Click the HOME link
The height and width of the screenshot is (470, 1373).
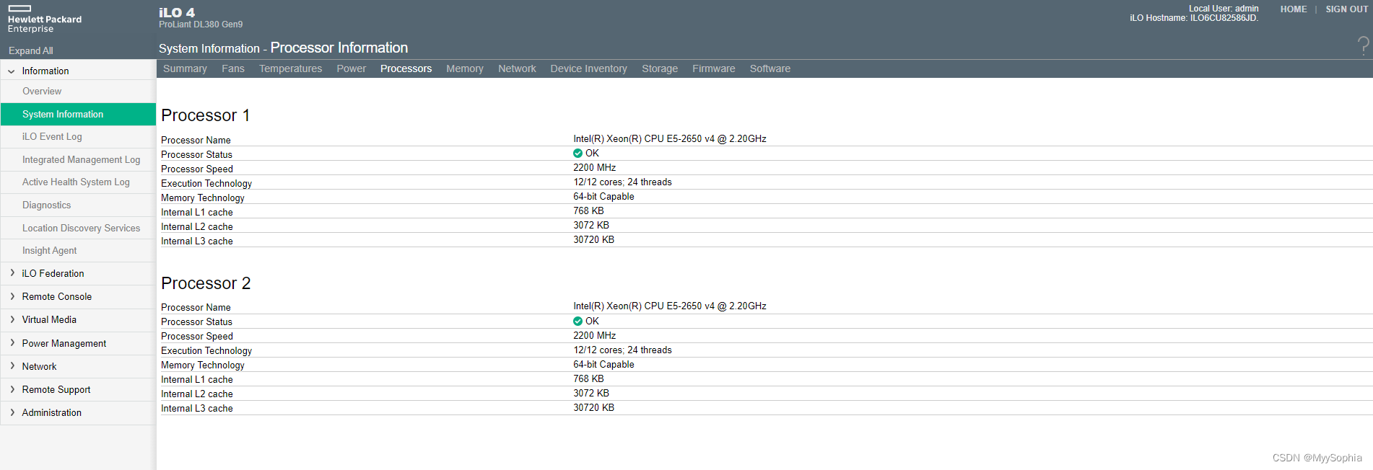(1294, 9)
